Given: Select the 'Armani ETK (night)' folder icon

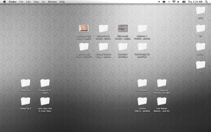Looking at the screenshot, I should [45, 83].
